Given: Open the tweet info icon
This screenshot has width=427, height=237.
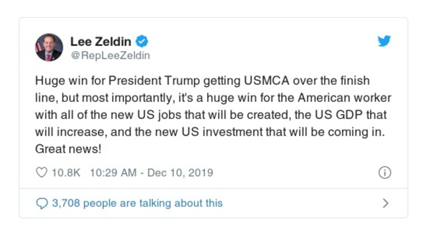Looking at the screenshot, I should click(384, 173).
